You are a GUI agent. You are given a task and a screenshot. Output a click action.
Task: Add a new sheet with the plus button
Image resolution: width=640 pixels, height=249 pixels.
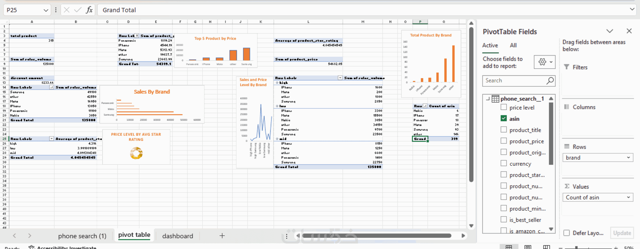[222, 236]
